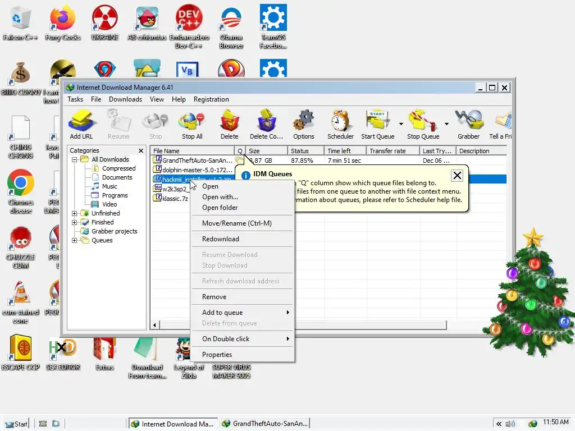Click the volume icon in system tray
This screenshot has width=575, height=431.
510,424
